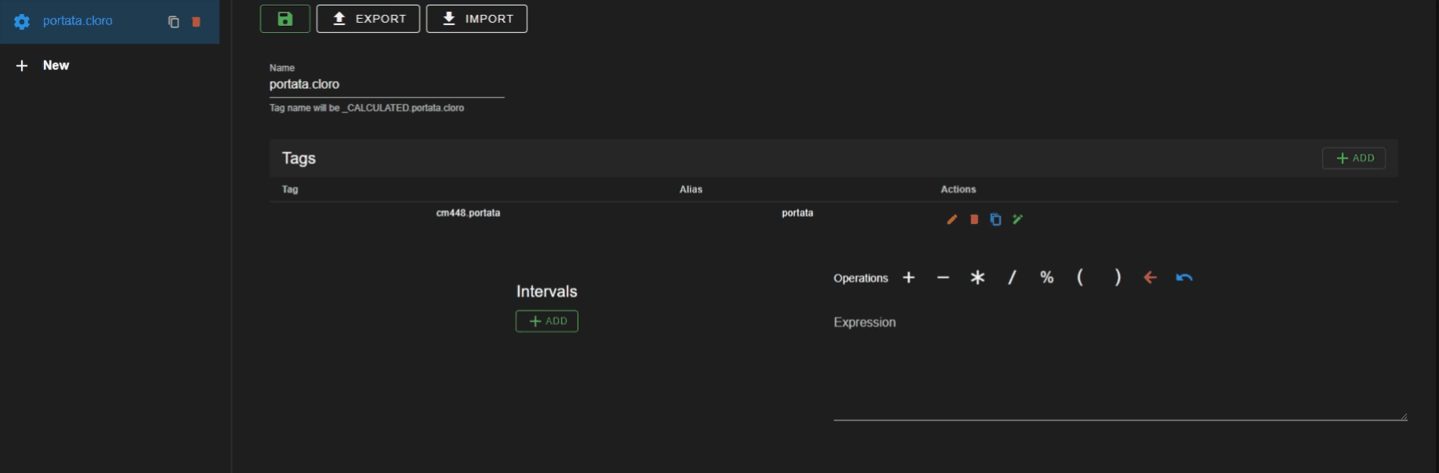The width and height of the screenshot is (1439, 473).
Task: Delete the cm448.portata tag row
Action: (x=973, y=220)
